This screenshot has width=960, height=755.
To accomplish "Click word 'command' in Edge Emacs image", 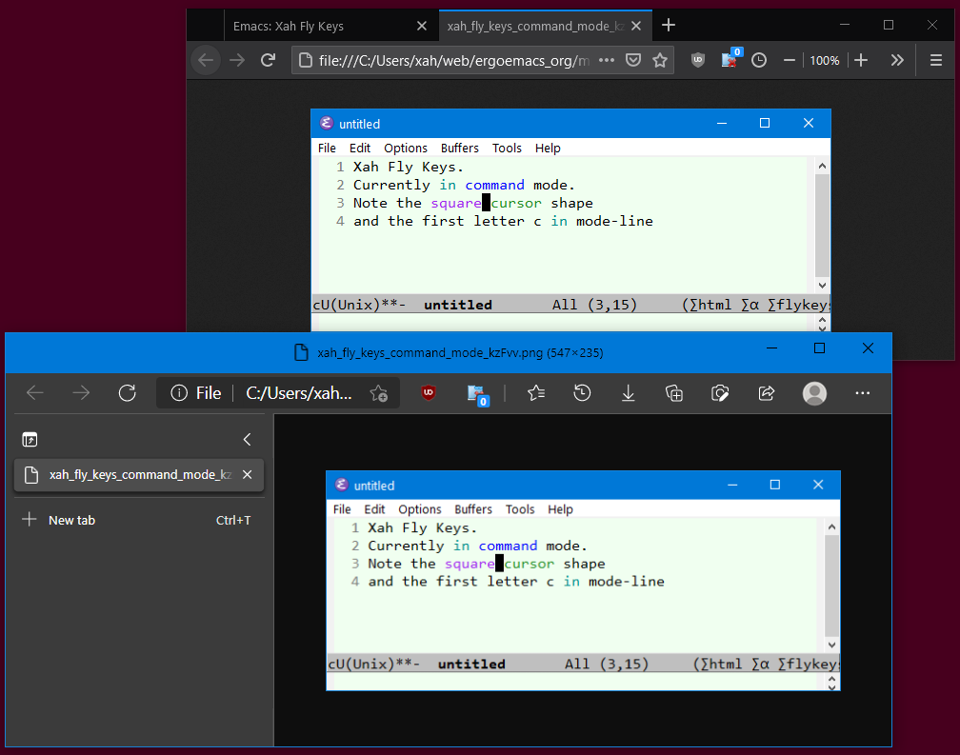I will [508, 546].
